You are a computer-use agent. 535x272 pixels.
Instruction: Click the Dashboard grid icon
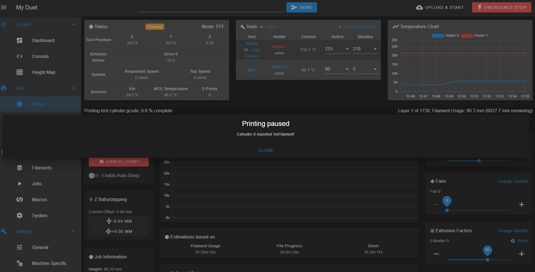point(20,40)
